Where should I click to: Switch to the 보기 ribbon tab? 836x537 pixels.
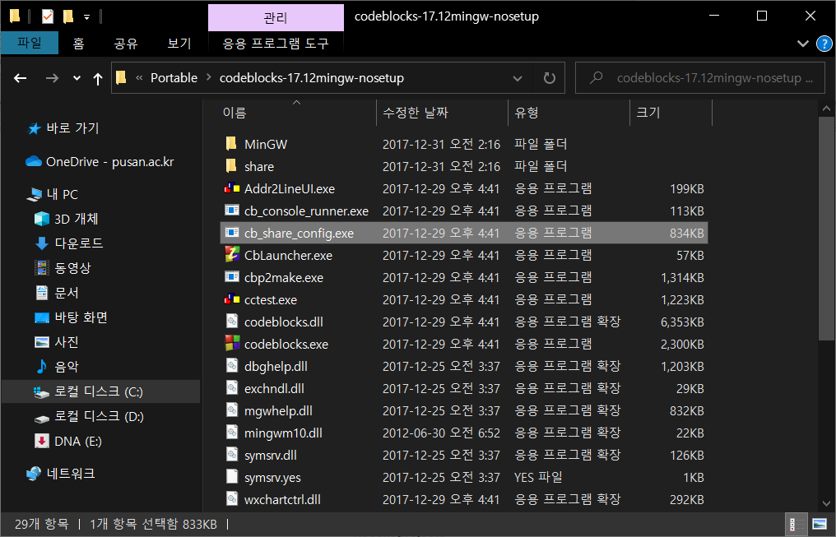click(x=179, y=43)
